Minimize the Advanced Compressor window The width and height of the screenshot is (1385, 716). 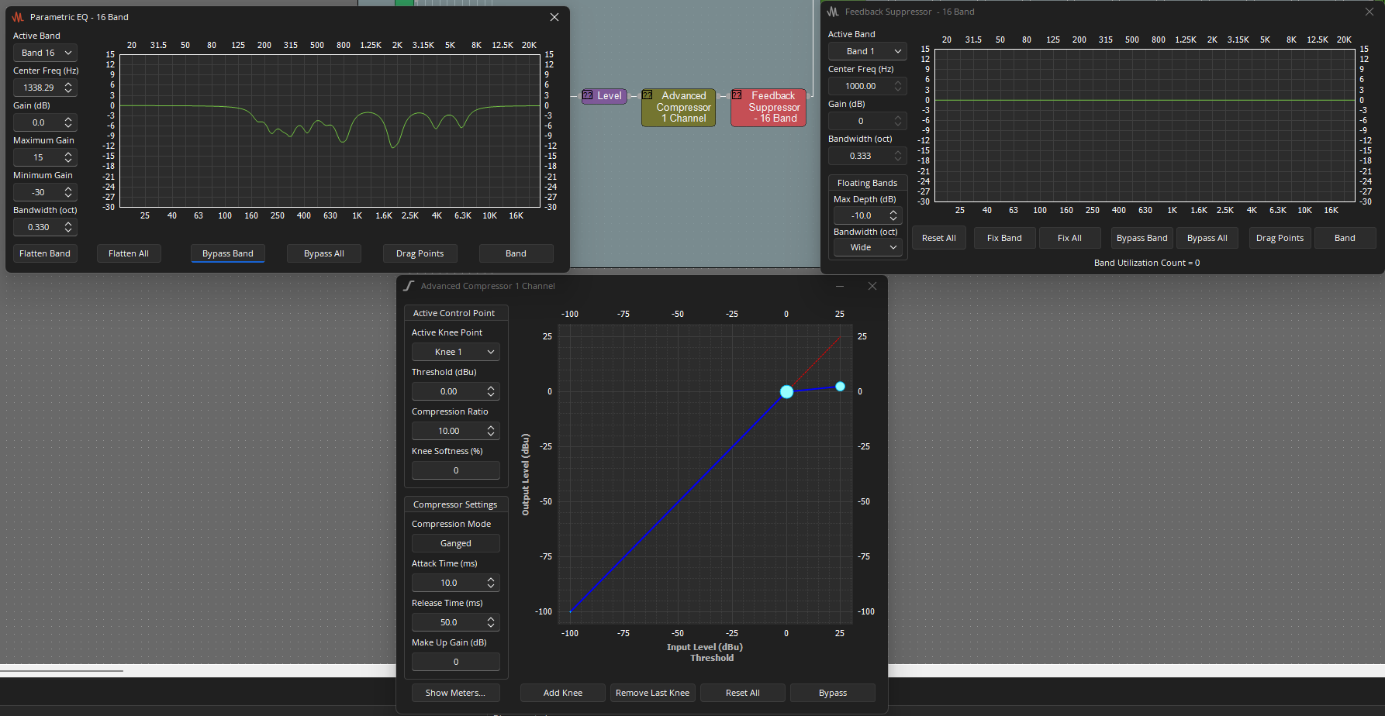[x=840, y=286]
